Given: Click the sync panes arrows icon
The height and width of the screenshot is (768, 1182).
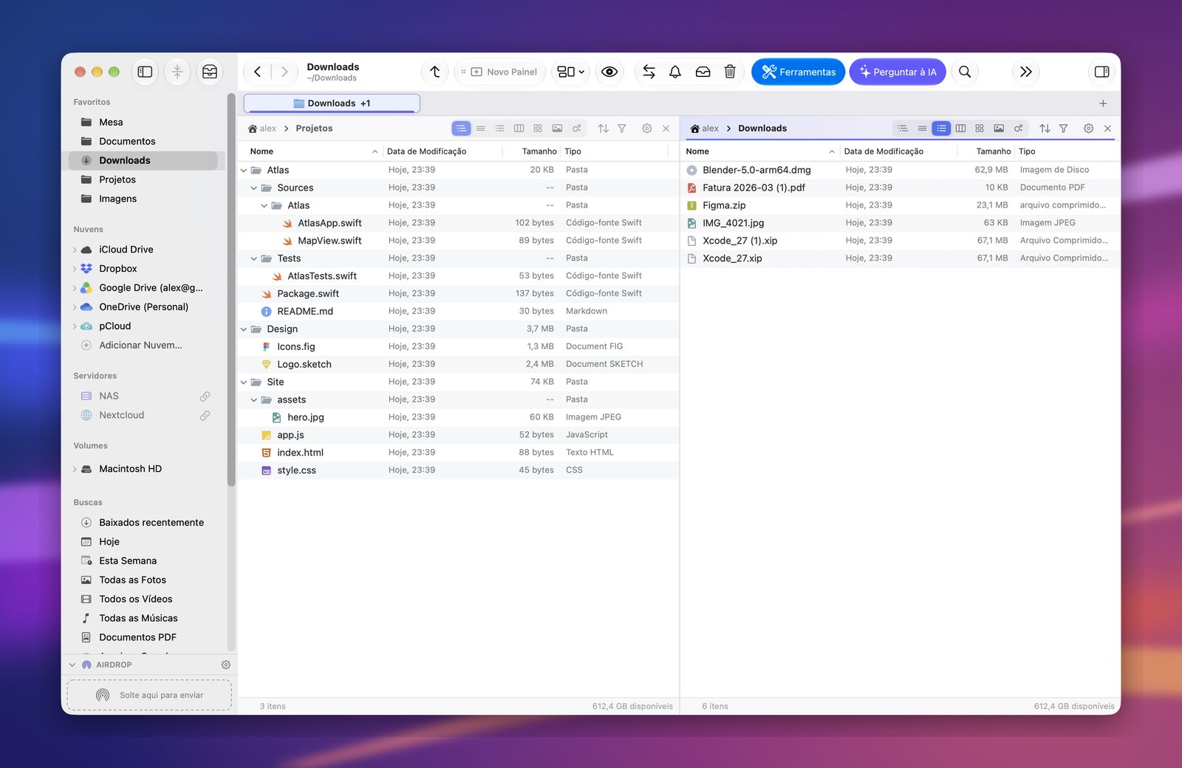Looking at the screenshot, I should [x=649, y=72].
